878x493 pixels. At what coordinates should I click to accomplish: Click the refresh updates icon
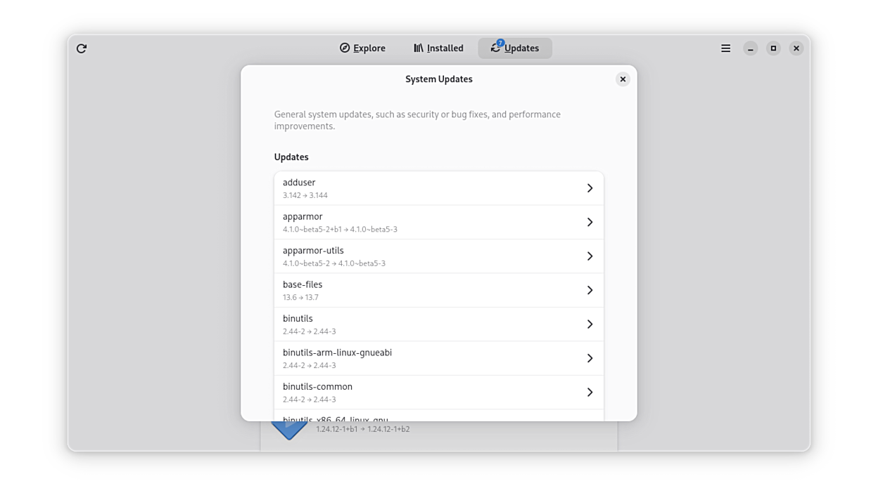tap(82, 48)
